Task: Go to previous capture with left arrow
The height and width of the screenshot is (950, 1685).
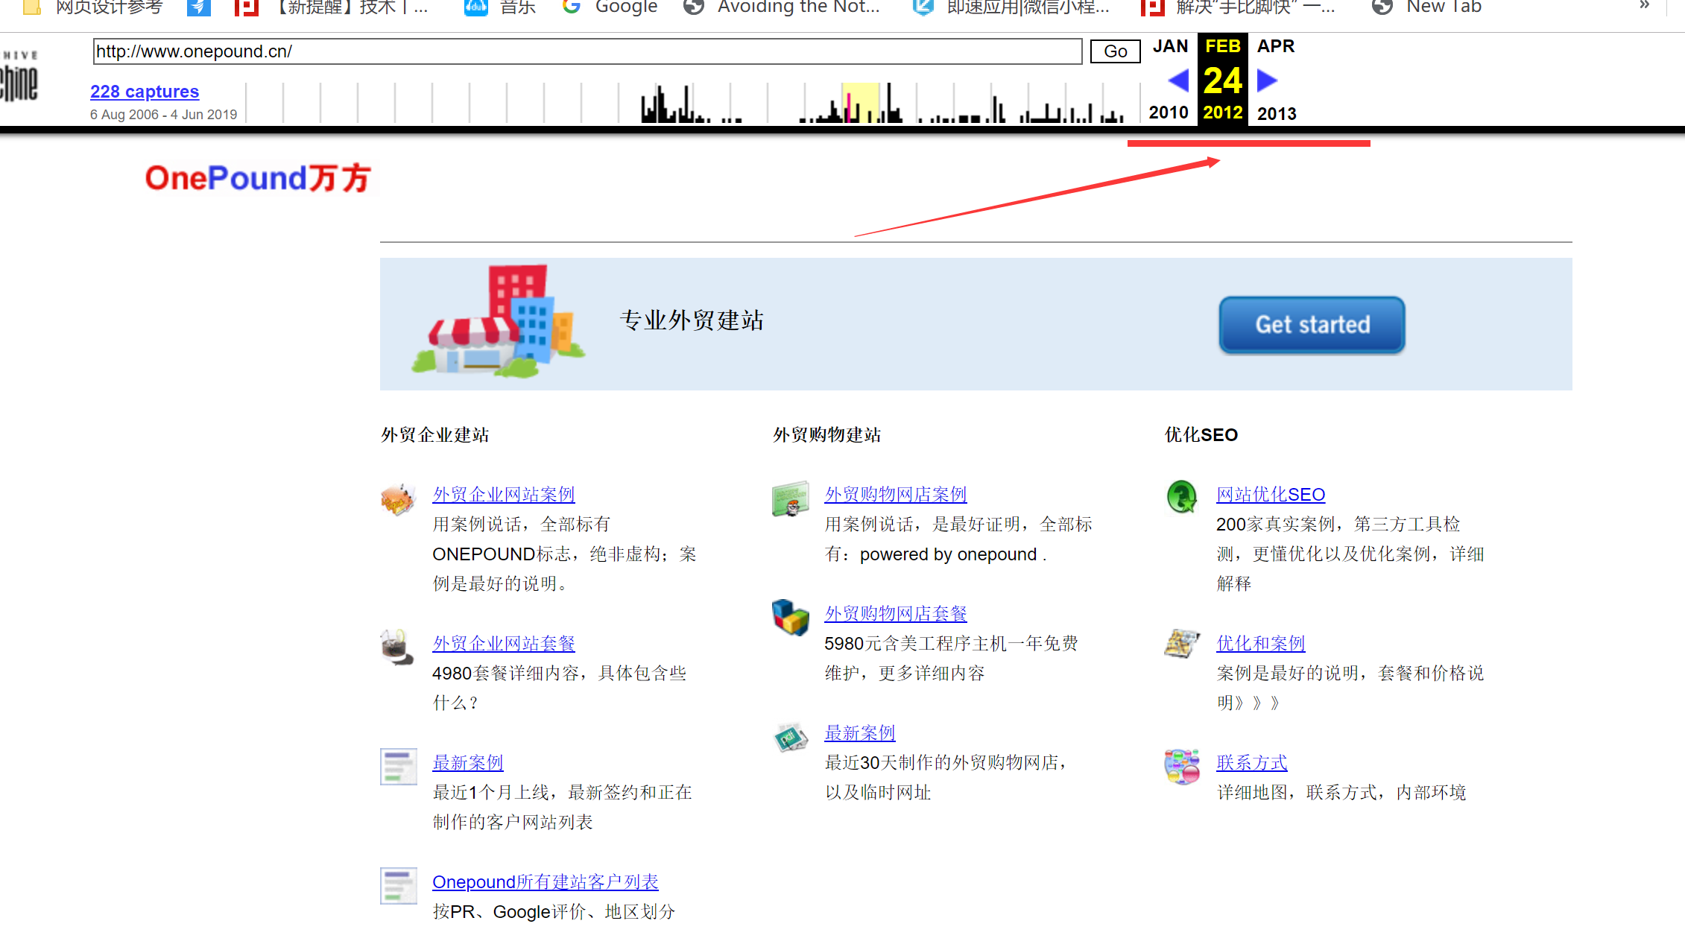Action: click(1178, 80)
